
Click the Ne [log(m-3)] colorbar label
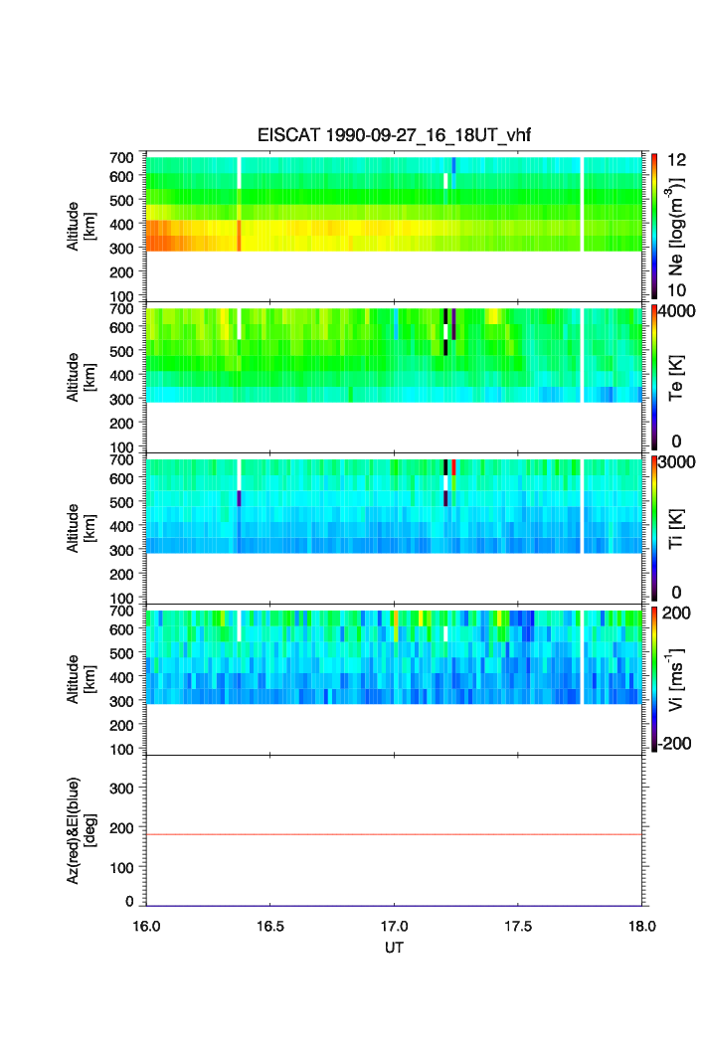pyautogui.click(x=676, y=227)
